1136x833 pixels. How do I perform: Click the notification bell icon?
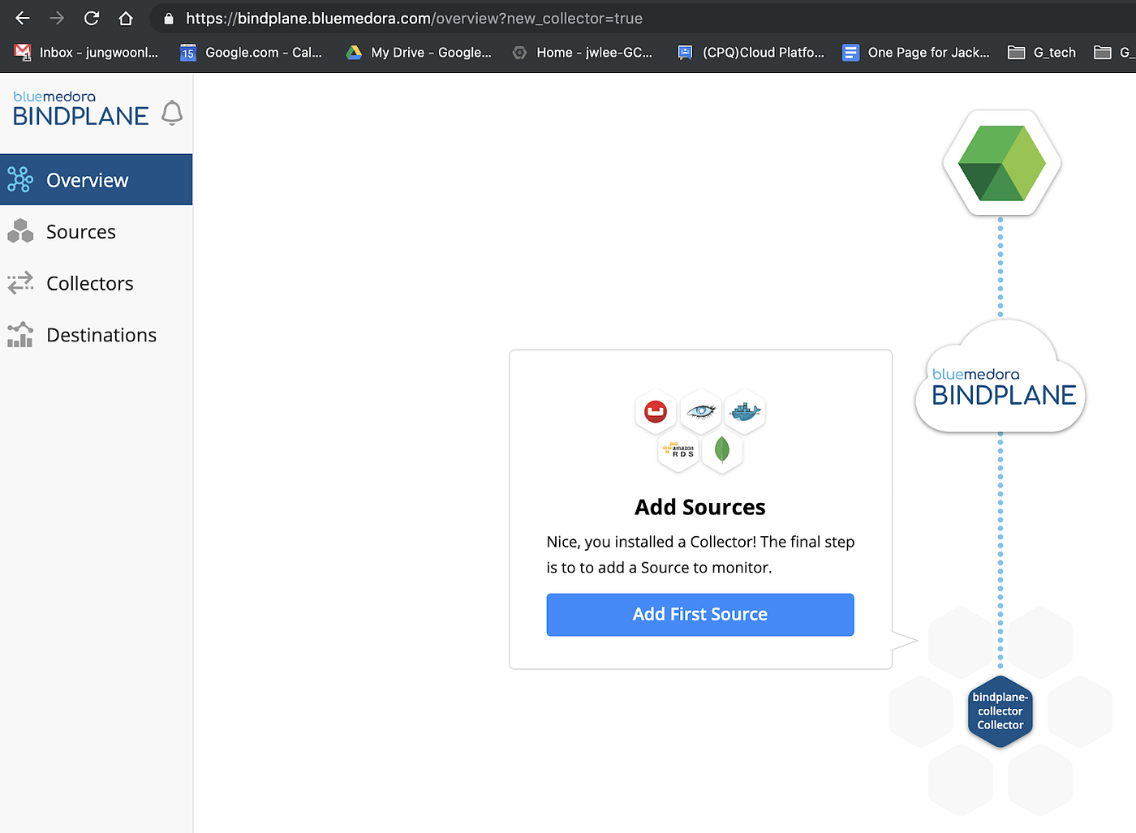(172, 114)
